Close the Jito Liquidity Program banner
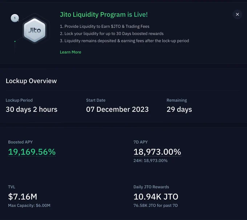Image resolution: width=247 pixels, height=220 pixels. tap(237, 14)
